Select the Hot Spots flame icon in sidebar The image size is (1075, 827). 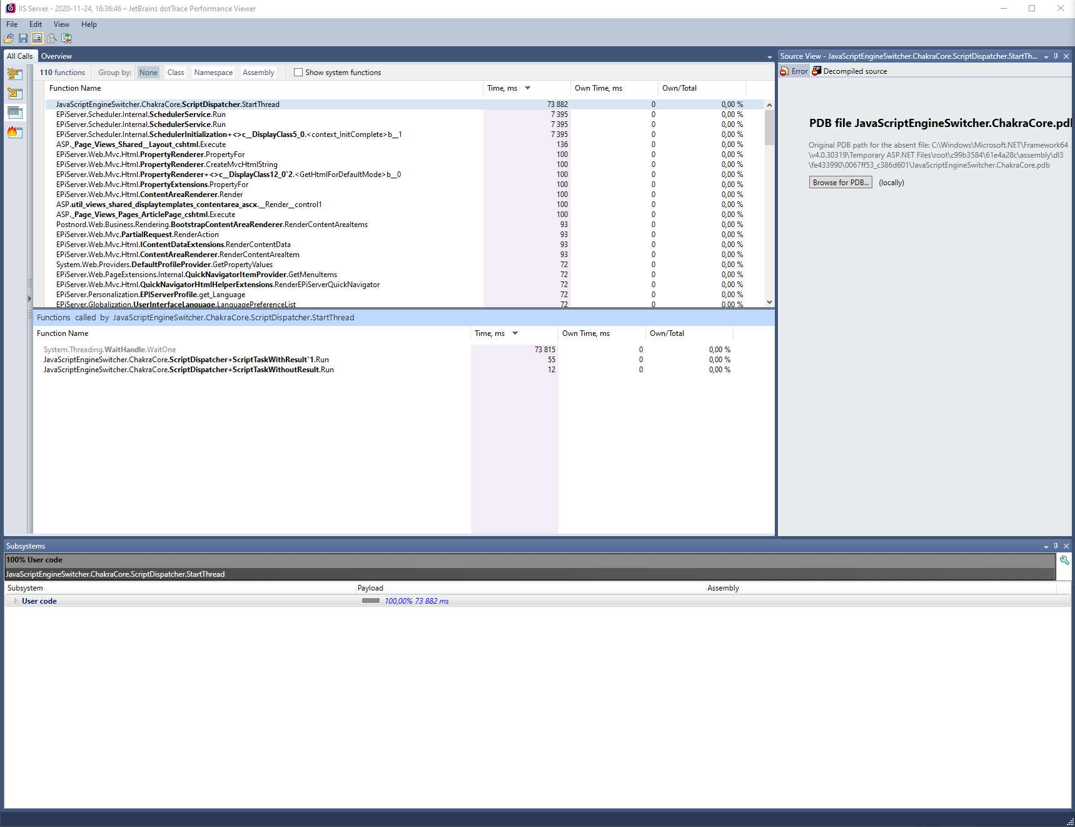click(14, 132)
